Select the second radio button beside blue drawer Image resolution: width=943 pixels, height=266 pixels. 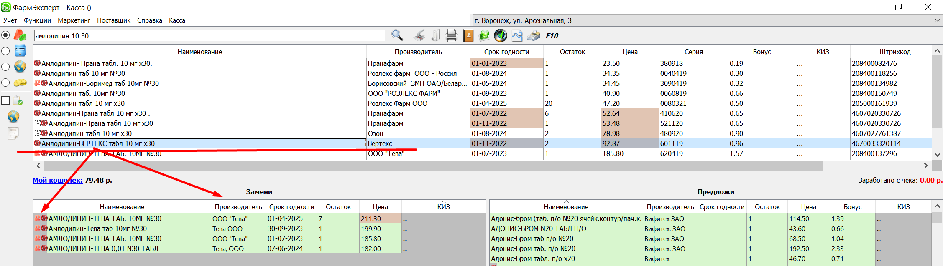tap(6, 51)
